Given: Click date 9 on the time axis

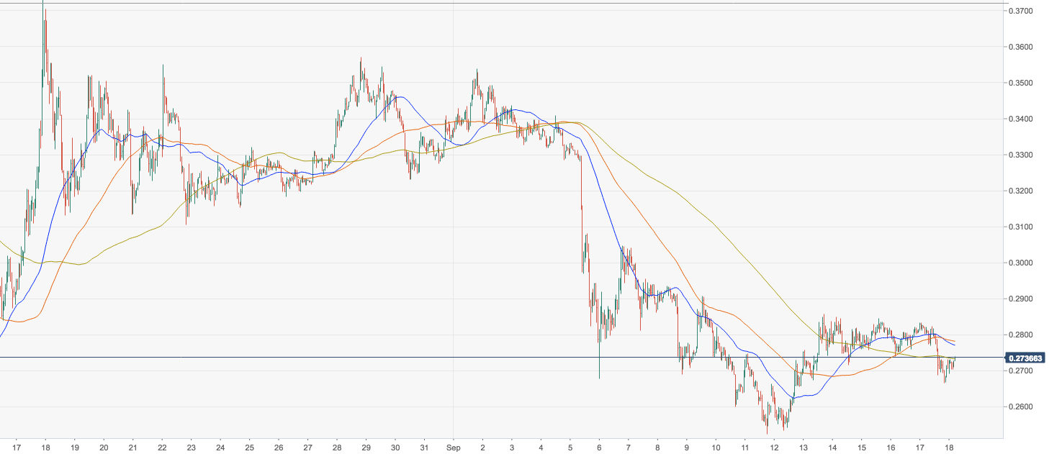Looking at the screenshot, I should 686,446.
